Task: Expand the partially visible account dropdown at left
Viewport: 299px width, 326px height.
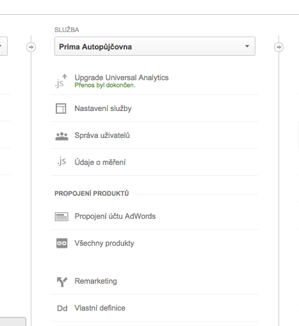Action: coord(4,46)
